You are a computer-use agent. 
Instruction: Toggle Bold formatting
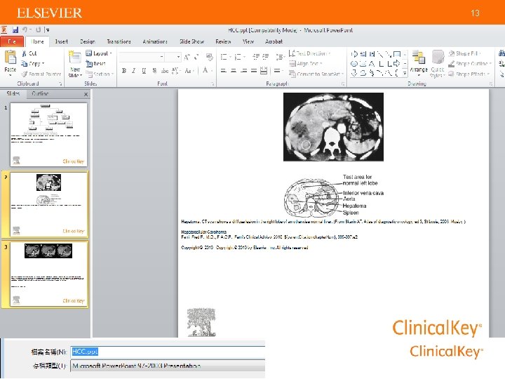pyautogui.click(x=124, y=71)
